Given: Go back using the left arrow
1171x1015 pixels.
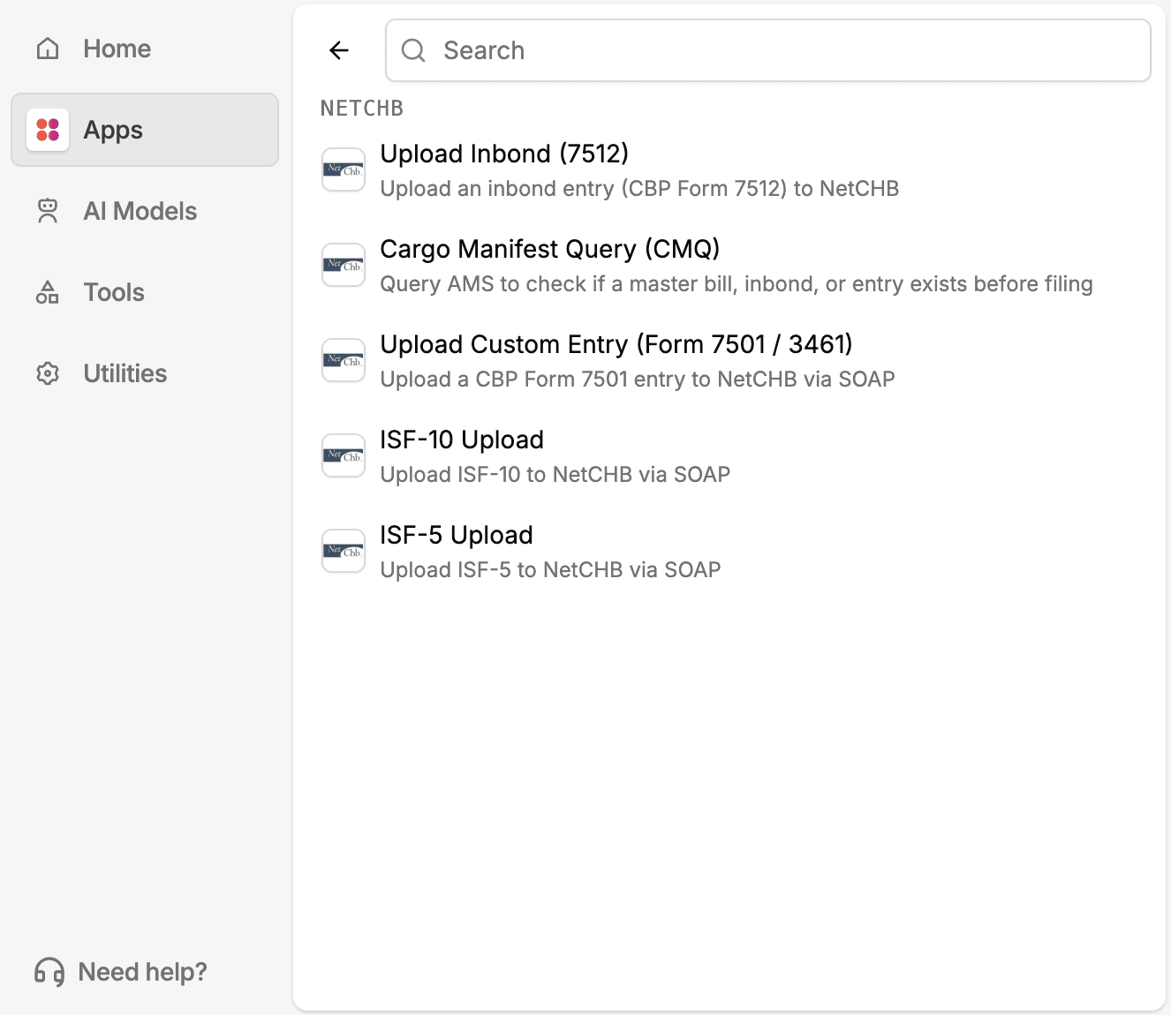Looking at the screenshot, I should [x=339, y=50].
